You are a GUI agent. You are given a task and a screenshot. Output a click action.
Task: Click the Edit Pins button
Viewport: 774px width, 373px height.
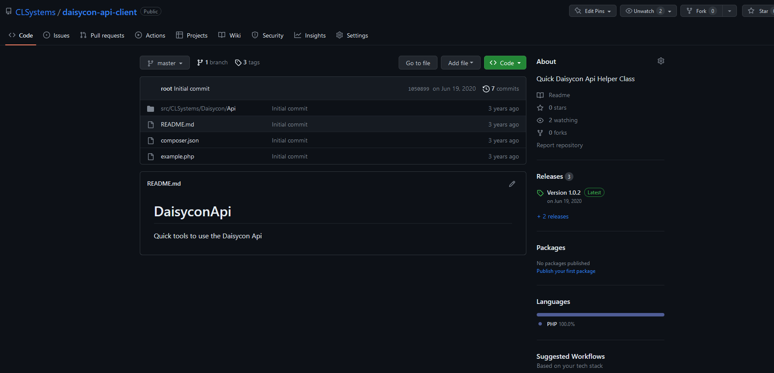click(593, 11)
